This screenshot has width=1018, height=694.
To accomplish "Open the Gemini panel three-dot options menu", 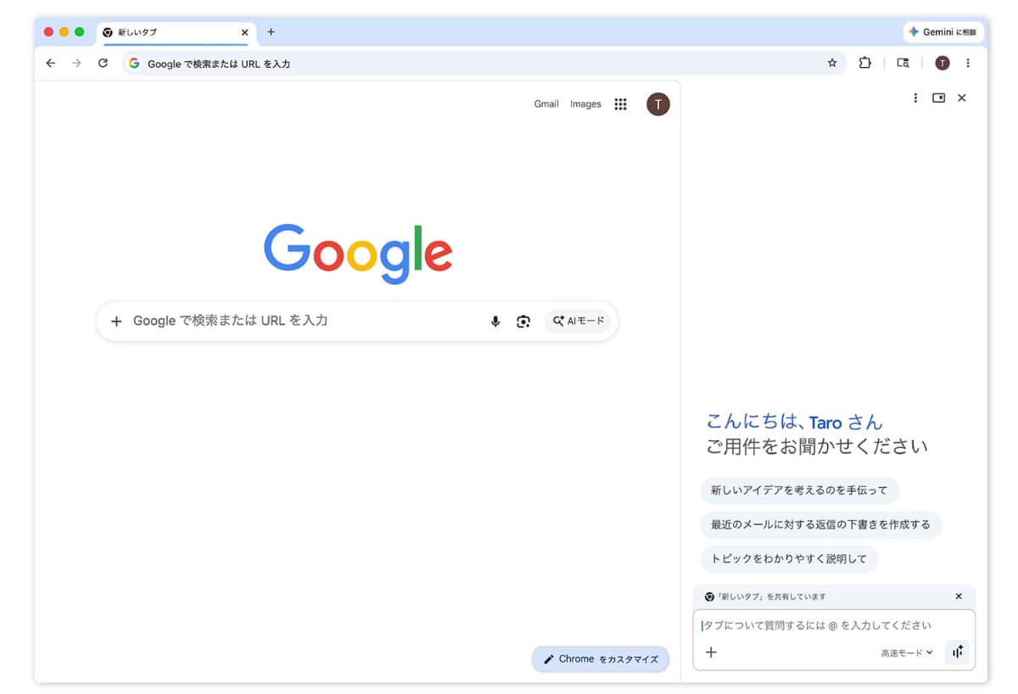I will pyautogui.click(x=915, y=98).
